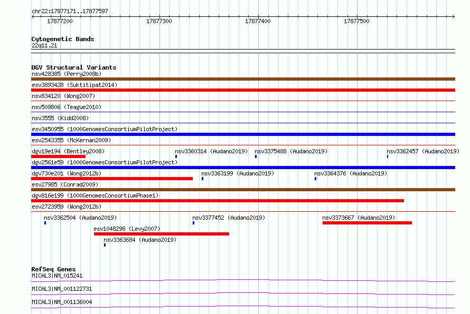This screenshot has width=470, height=314.
Task: Click the blue esv3450955 variant bar
Action: point(243,134)
